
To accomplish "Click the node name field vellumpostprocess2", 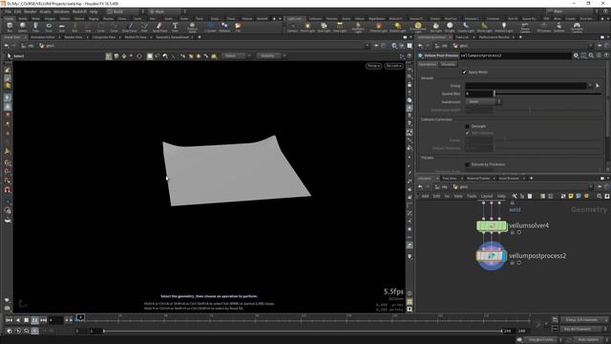I will [x=516, y=55].
